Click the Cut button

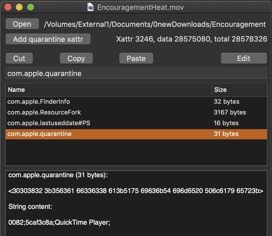pyautogui.click(x=19, y=58)
